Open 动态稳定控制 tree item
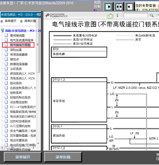Image resolution: width=159 pixels, height=165 pixels. pyautogui.click(x=19, y=102)
